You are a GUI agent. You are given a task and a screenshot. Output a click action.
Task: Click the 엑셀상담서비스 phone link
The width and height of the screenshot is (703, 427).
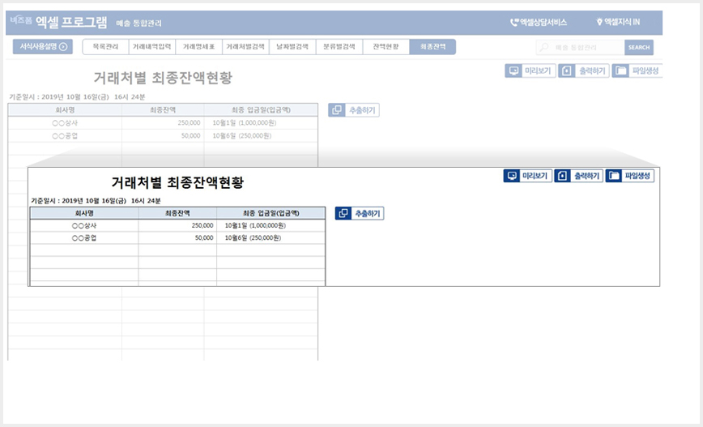(x=539, y=22)
